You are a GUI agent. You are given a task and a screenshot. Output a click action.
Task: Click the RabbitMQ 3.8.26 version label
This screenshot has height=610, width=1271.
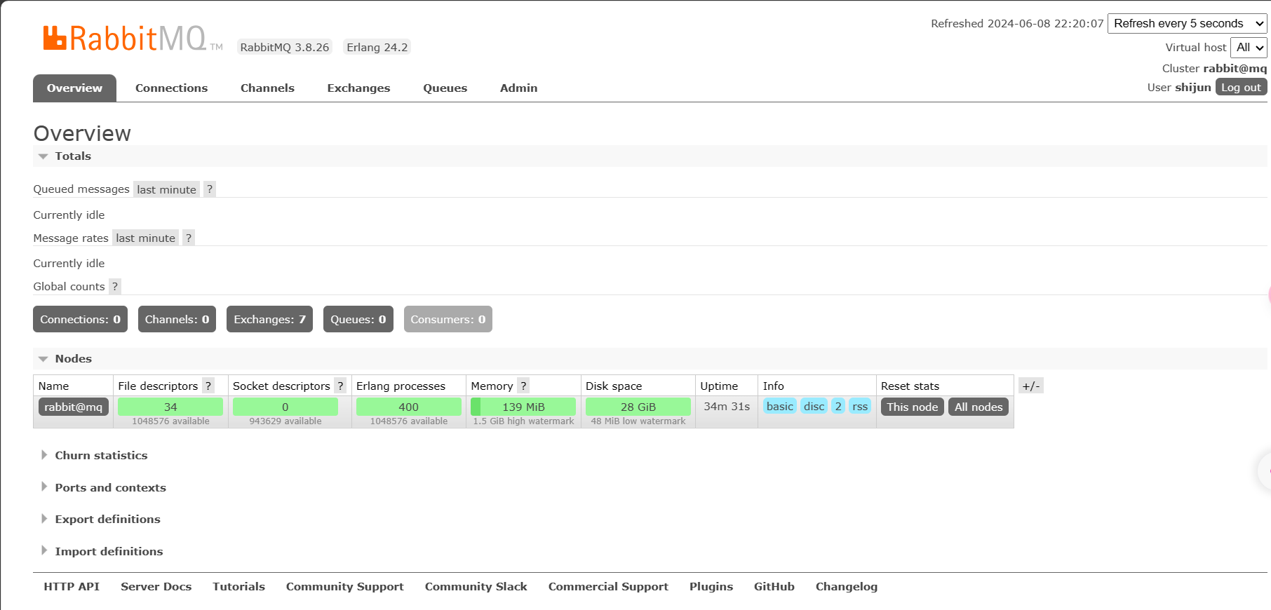[285, 47]
